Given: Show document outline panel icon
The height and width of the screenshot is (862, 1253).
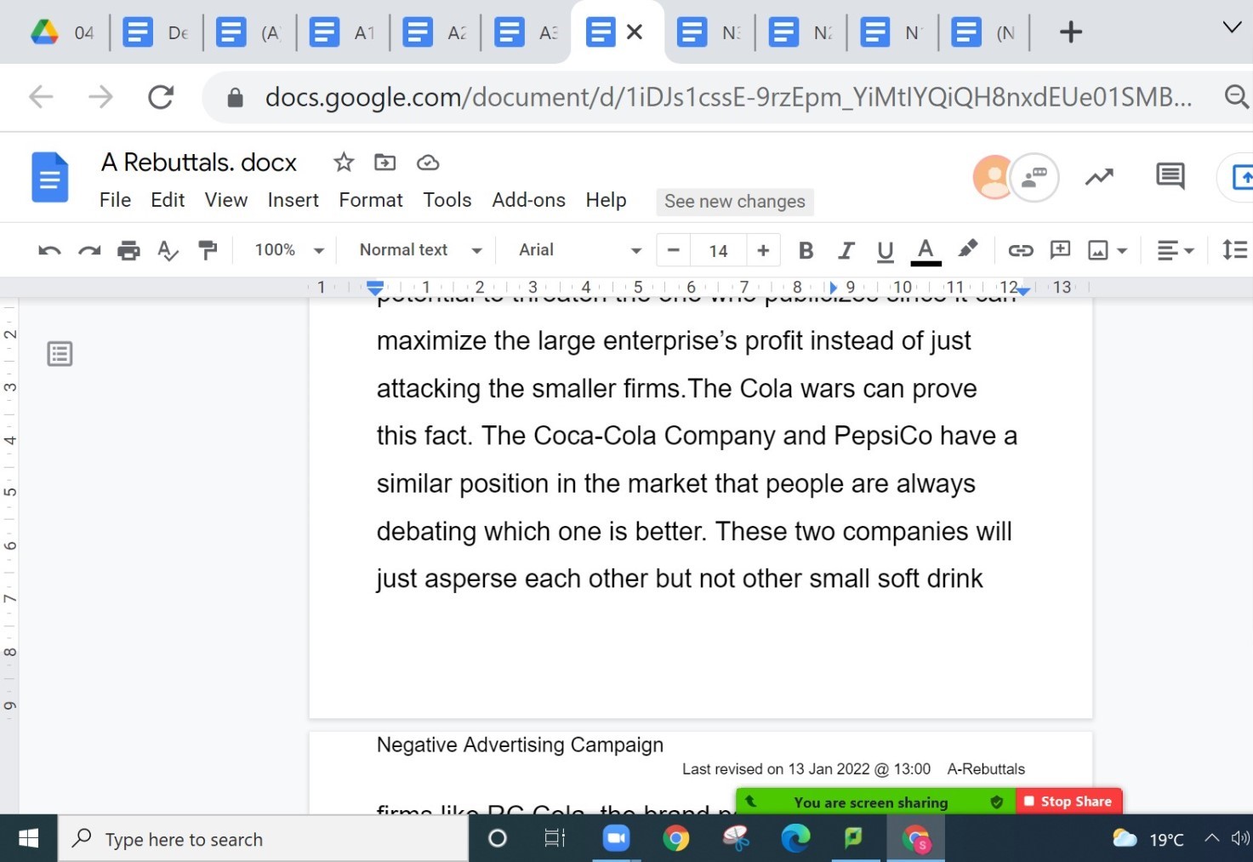Looking at the screenshot, I should coord(60,353).
